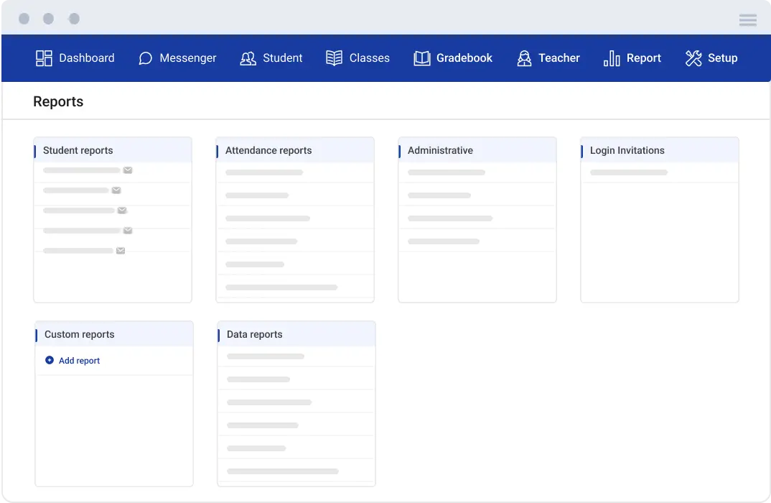Viewport: 771px width, 503px height.
Task: Click the Add report link
Action: click(x=79, y=361)
